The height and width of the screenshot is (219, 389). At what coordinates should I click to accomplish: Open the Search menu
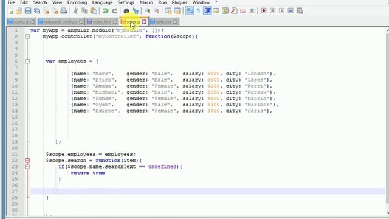(40, 2)
